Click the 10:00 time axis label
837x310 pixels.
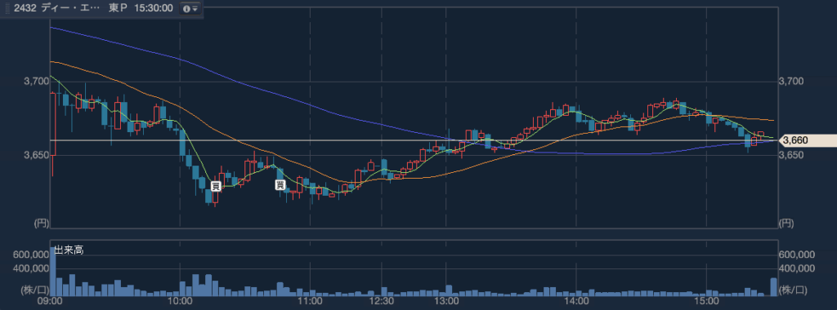click(x=180, y=302)
